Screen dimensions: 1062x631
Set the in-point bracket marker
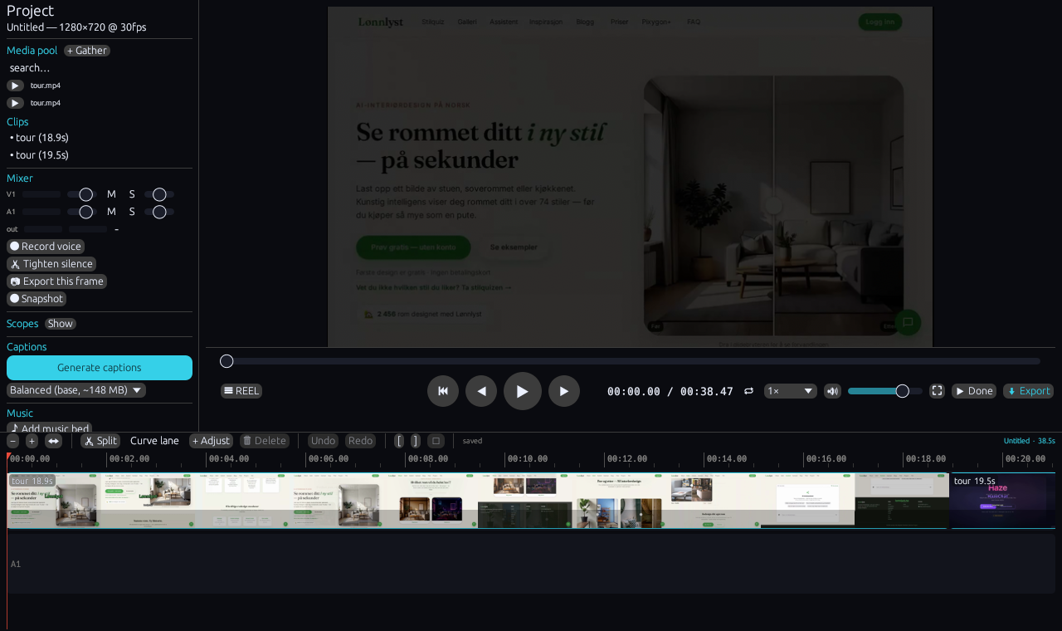point(399,441)
